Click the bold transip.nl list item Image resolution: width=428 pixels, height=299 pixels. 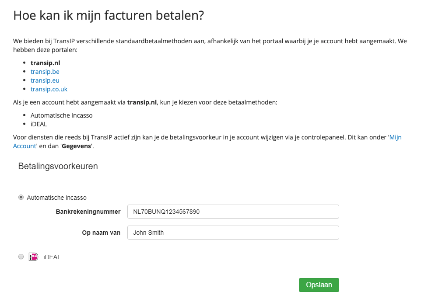(45, 63)
